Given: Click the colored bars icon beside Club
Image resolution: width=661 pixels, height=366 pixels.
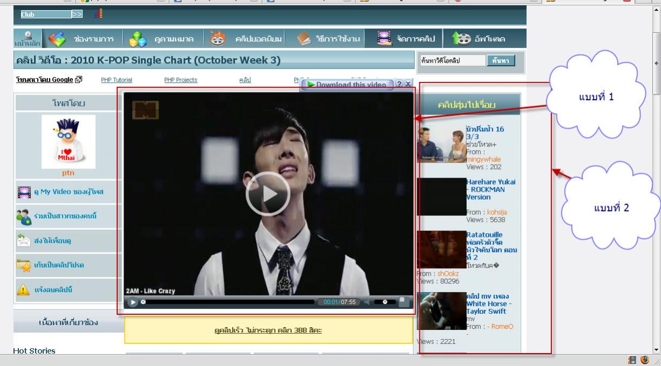Looking at the screenshot, I should (x=98, y=14).
